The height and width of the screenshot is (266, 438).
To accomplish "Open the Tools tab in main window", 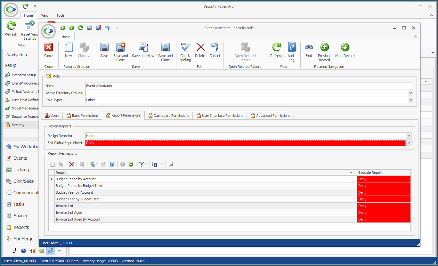I will tap(61, 15).
